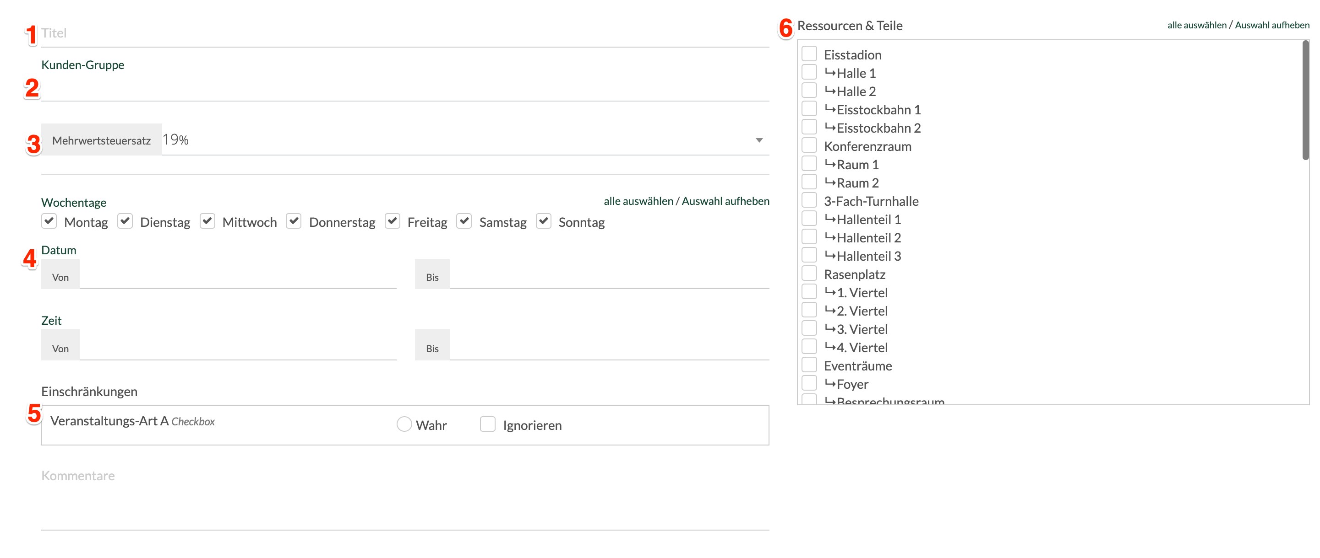Click the Zeit Bis input field

coord(609,348)
